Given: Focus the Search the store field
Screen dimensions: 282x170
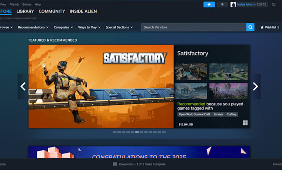Looking at the screenshot, I should click(194, 27).
